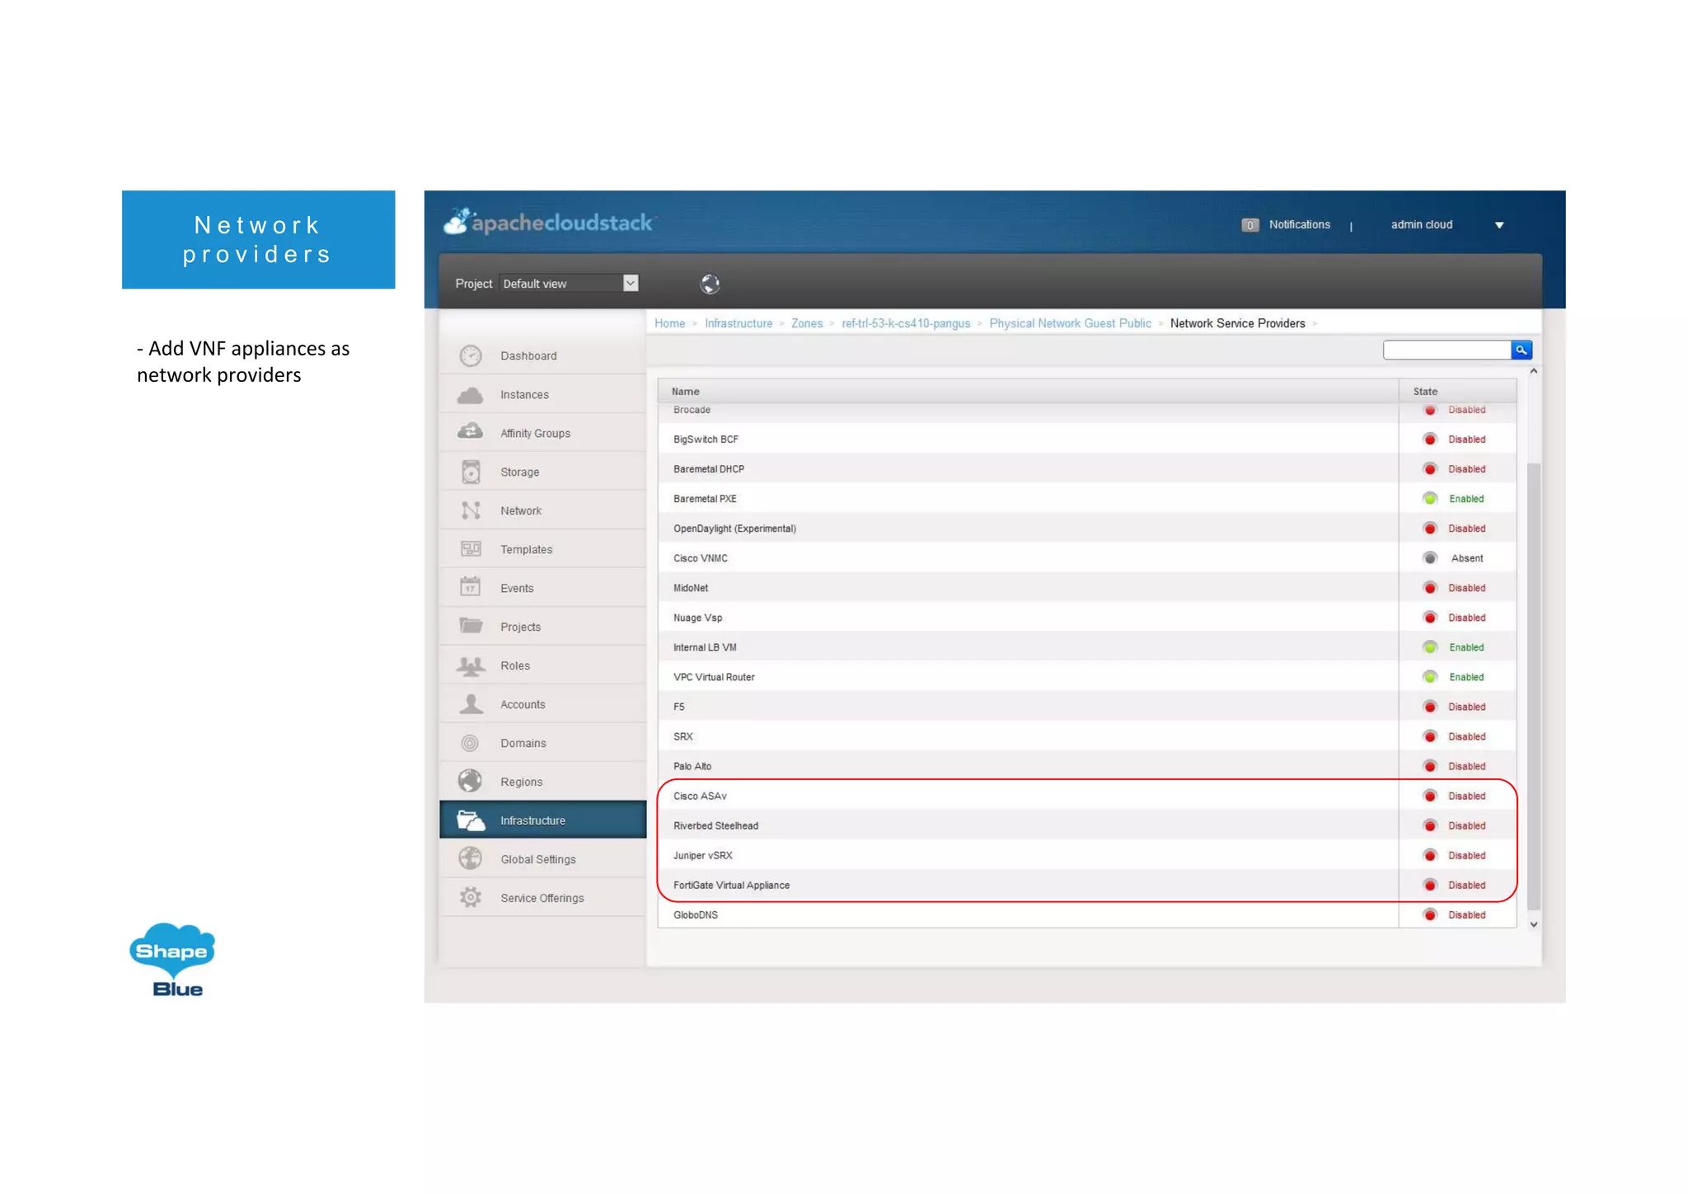The image size is (1688, 1194).
Task: Click the Cisco VNMC grey Absent indicator
Action: click(1430, 558)
